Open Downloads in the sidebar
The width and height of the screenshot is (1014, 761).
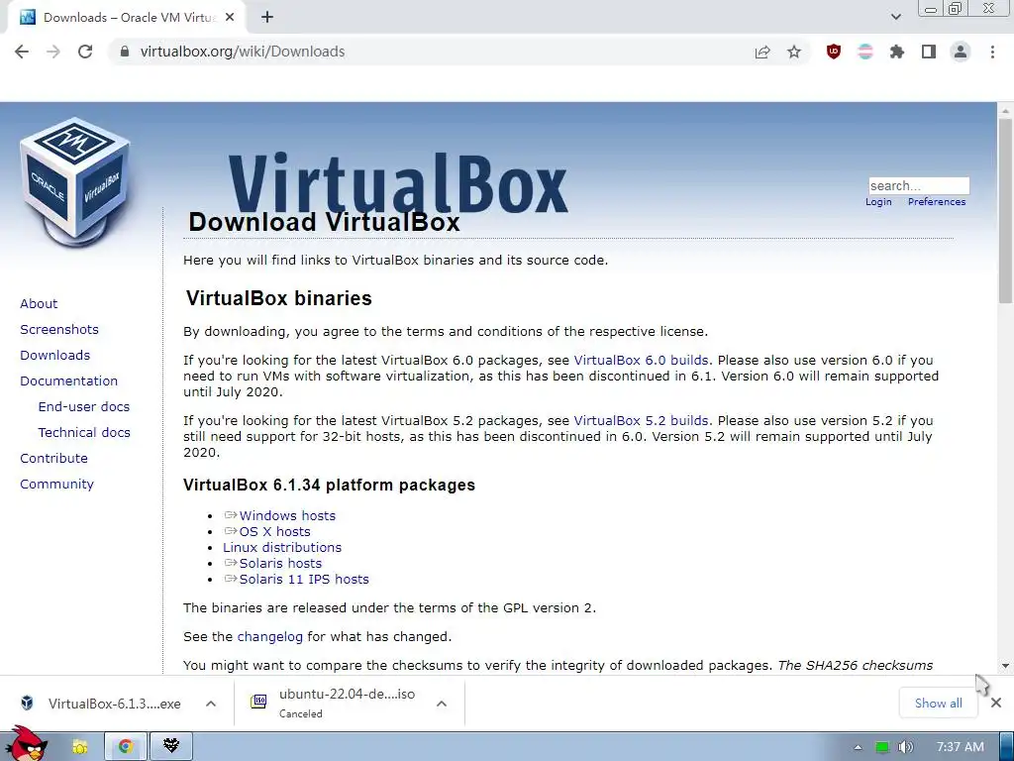pyautogui.click(x=55, y=356)
